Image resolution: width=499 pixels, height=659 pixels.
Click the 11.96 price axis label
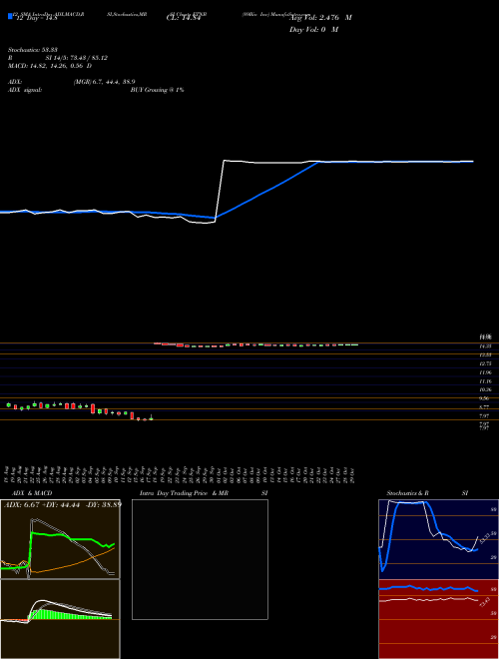486,372
